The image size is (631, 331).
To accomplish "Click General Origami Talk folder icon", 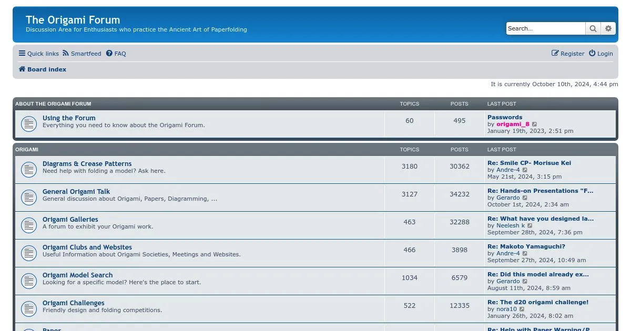I will click(28, 198).
